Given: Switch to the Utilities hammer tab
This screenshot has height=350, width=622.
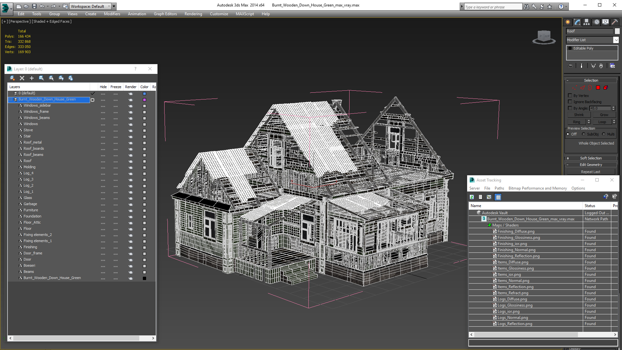Looking at the screenshot, I should click(x=615, y=22).
